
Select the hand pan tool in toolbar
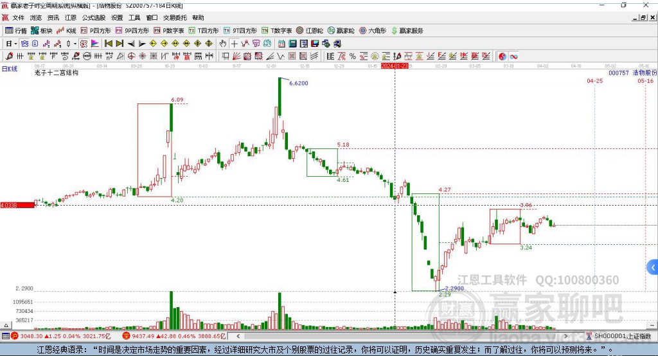pyautogui.click(x=223, y=44)
